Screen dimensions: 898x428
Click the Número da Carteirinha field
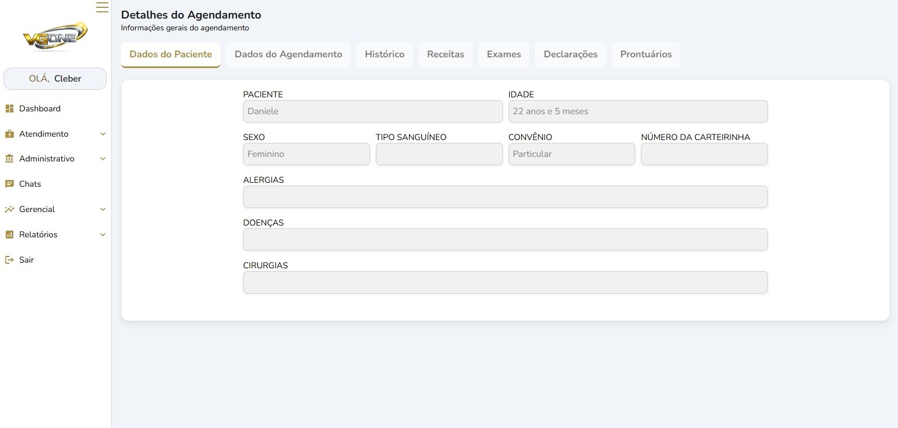pos(704,154)
